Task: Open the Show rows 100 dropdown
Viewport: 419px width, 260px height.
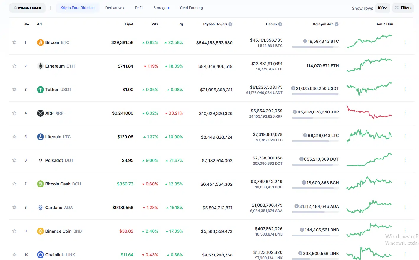Action: (x=382, y=8)
